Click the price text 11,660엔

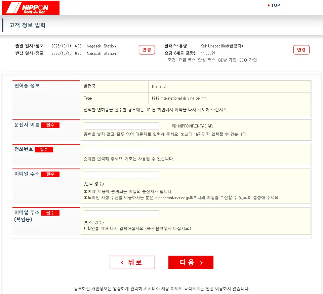(208, 53)
